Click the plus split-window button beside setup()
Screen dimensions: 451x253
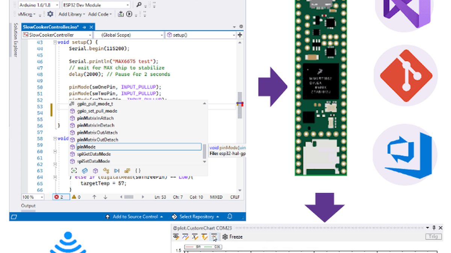coord(240,35)
